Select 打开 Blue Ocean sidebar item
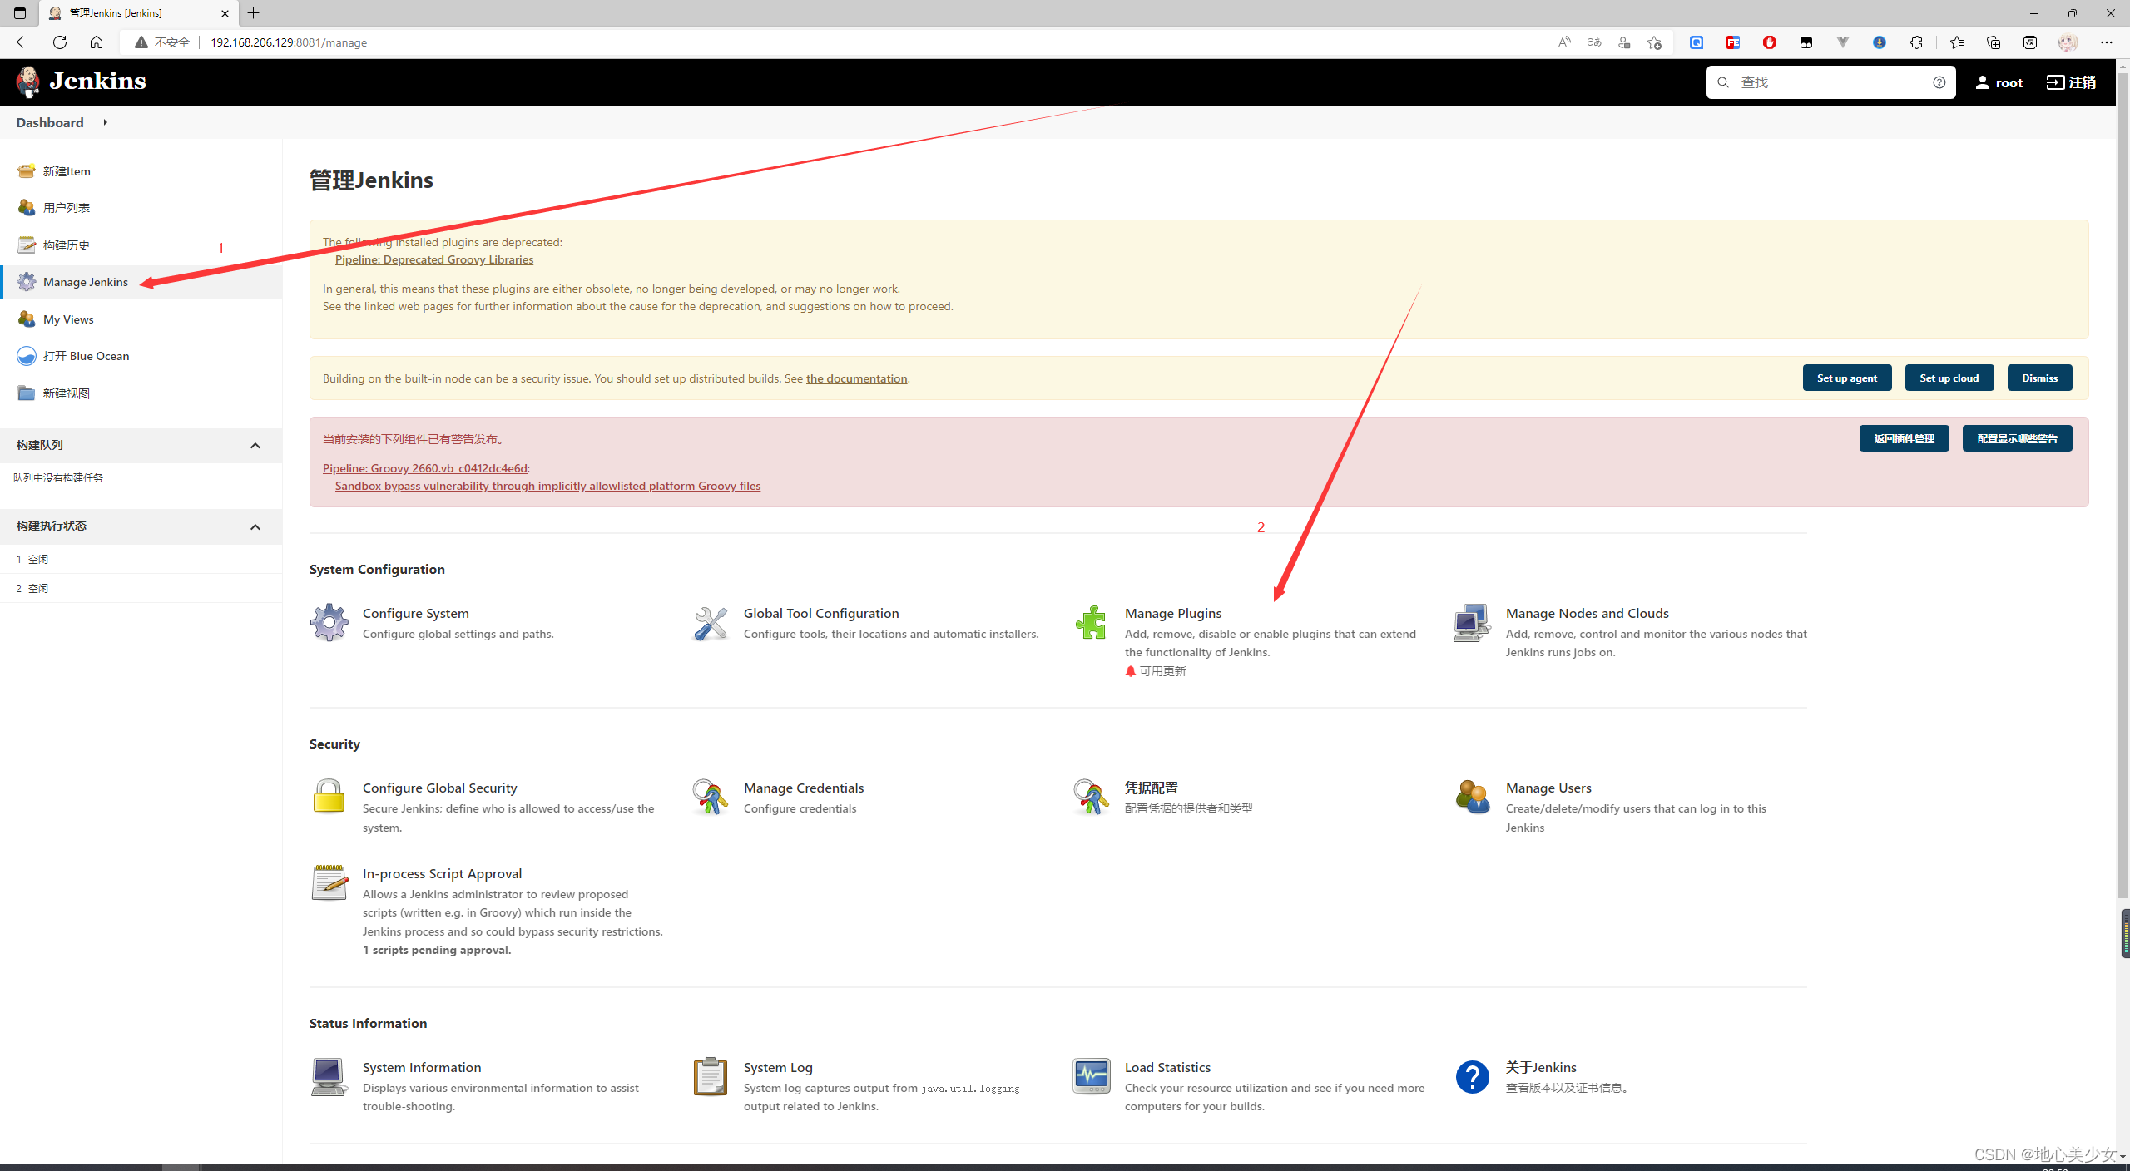This screenshot has height=1171, width=2130. click(x=86, y=356)
